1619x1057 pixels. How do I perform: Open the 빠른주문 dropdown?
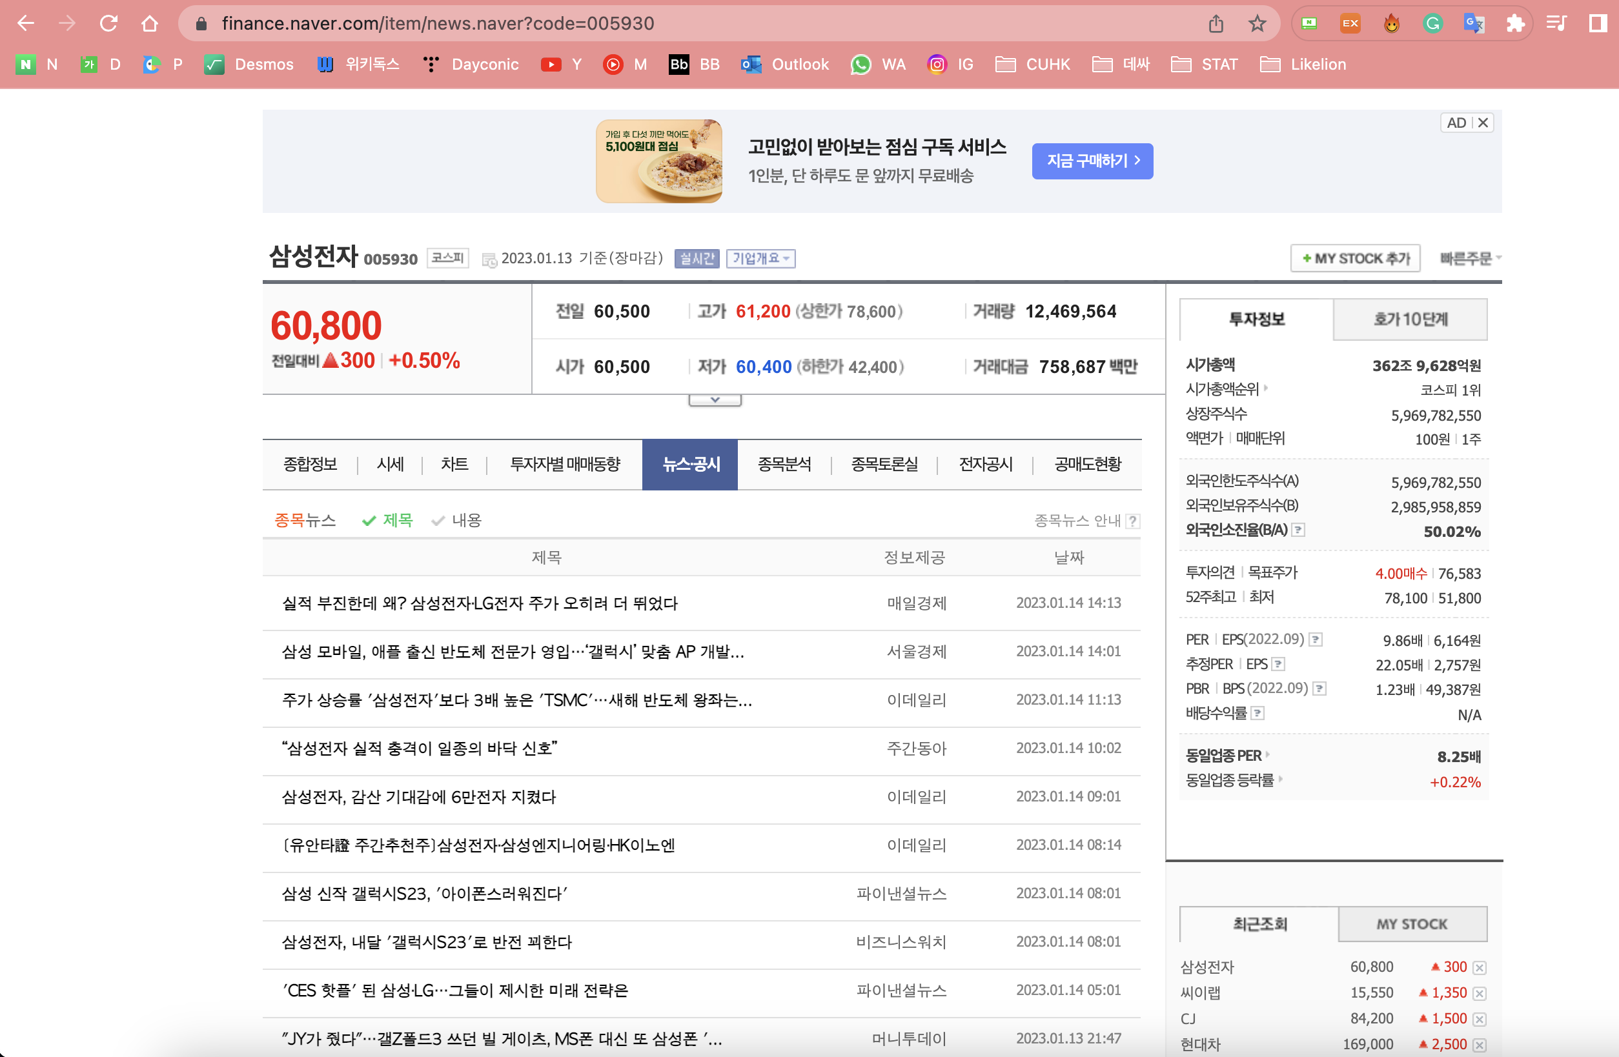[x=1469, y=259]
